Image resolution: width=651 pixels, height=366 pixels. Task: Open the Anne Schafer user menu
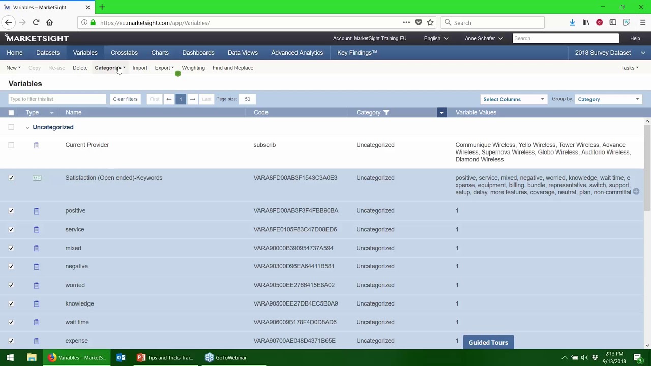[x=484, y=38]
